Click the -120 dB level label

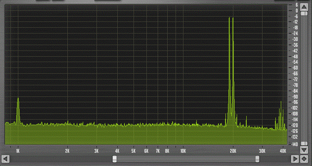tap(295, 125)
